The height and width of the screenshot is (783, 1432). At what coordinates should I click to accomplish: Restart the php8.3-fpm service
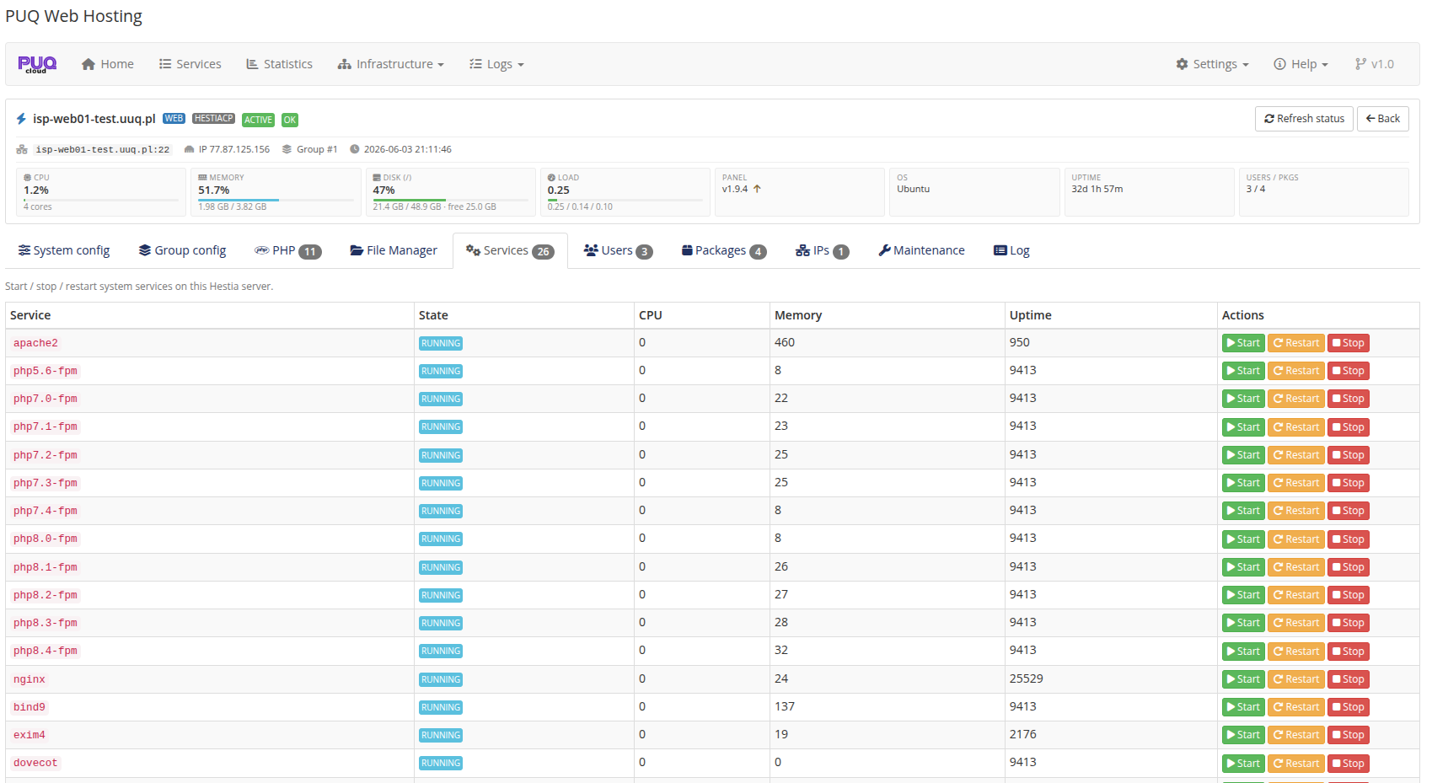pos(1296,623)
